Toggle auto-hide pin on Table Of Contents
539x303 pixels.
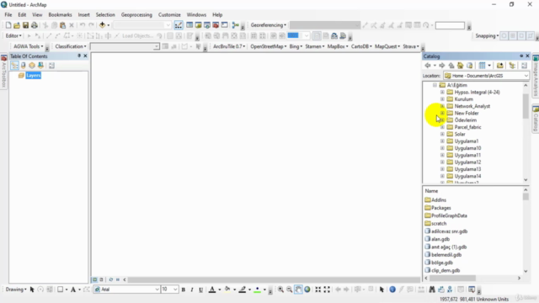pyautogui.click(x=79, y=56)
